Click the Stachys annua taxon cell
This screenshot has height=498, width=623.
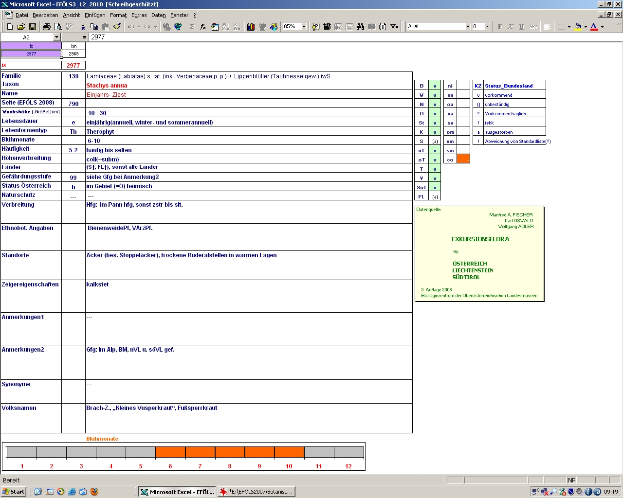point(249,85)
